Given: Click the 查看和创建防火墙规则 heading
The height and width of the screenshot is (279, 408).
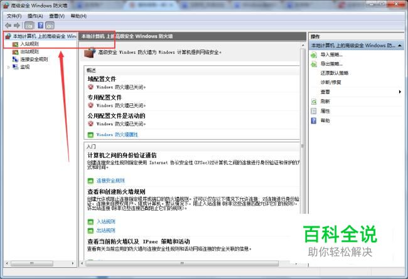Looking at the screenshot, I should click(x=116, y=192).
